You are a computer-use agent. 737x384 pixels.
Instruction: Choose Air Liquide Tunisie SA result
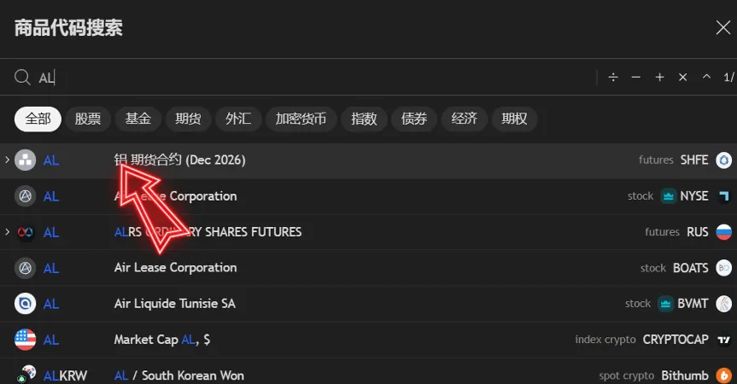pyautogui.click(x=174, y=304)
